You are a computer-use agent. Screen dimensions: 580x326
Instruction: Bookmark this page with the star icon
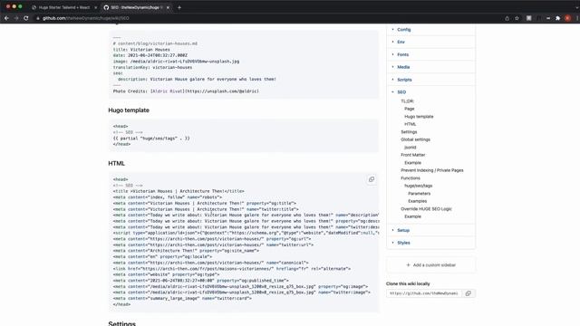click(x=517, y=18)
